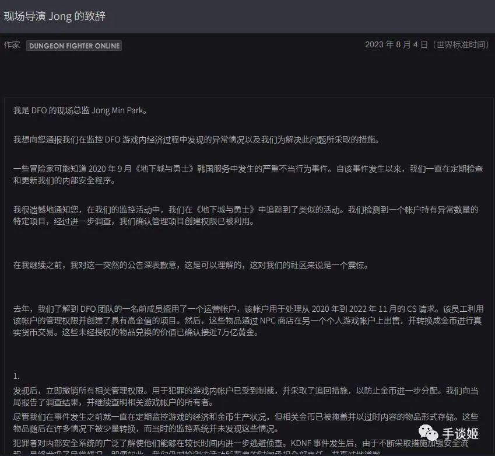Click the DUNGEON FIGHTER ONLINE game tag
495x456 pixels.
point(73,45)
